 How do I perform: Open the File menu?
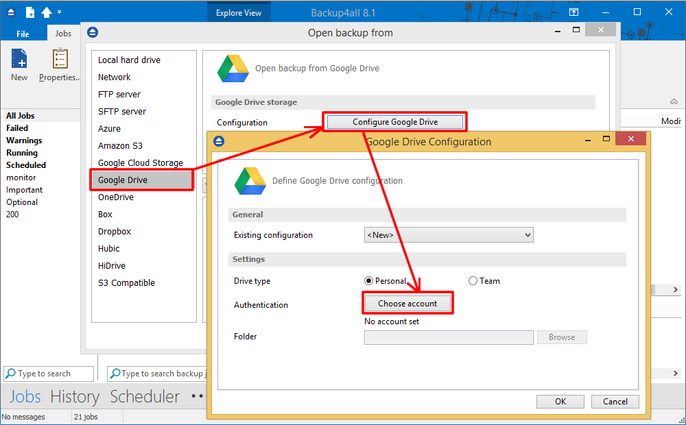[23, 33]
